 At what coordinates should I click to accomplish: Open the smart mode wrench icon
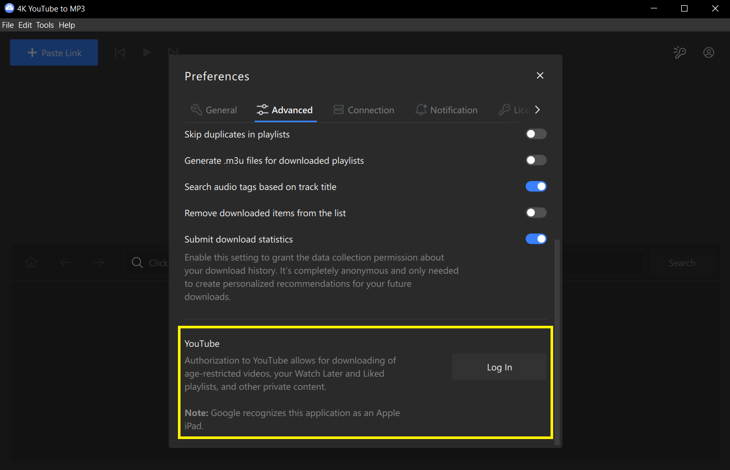point(680,52)
